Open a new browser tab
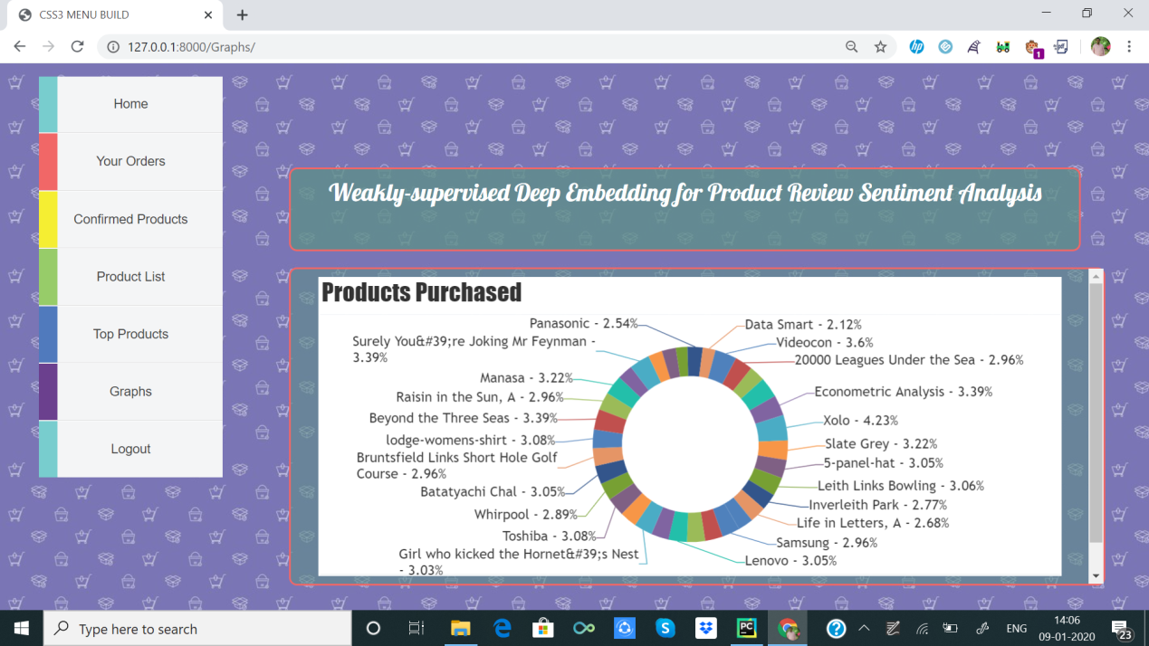This screenshot has width=1149, height=646. point(242,14)
